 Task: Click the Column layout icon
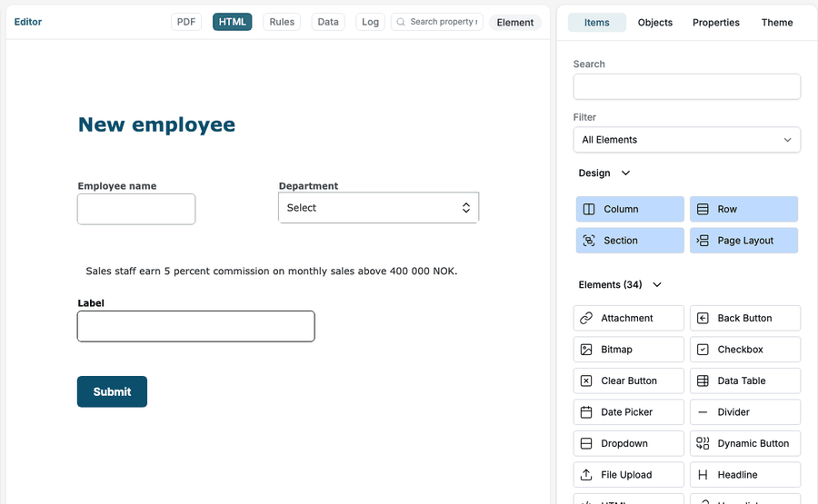[588, 209]
